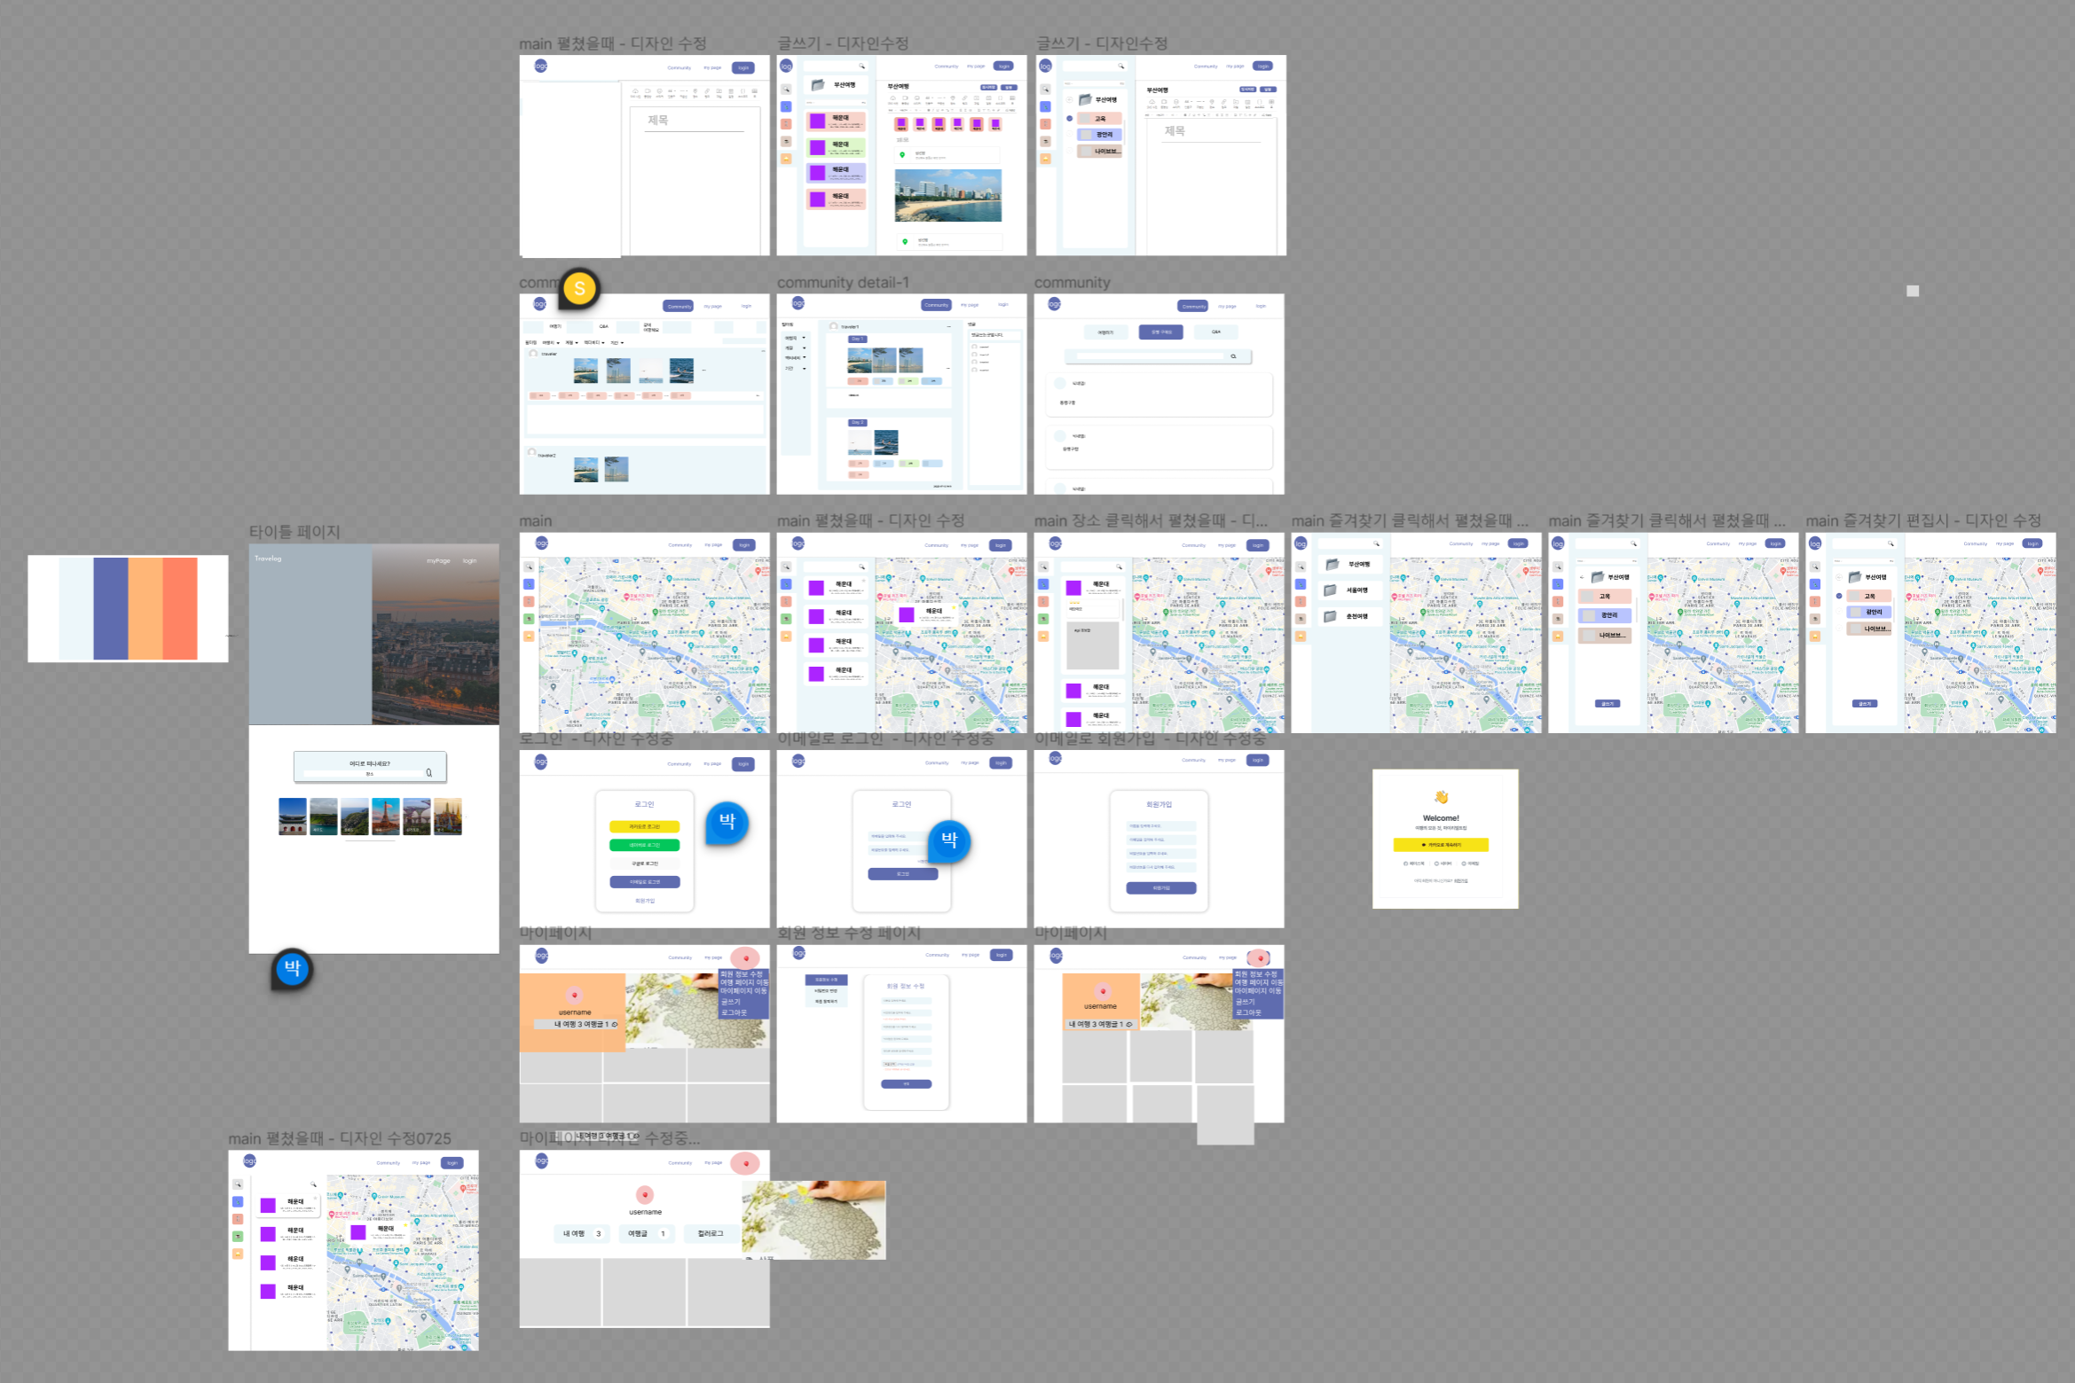
Task: Click the round logo icon in the community header
Action: pos(1055,304)
